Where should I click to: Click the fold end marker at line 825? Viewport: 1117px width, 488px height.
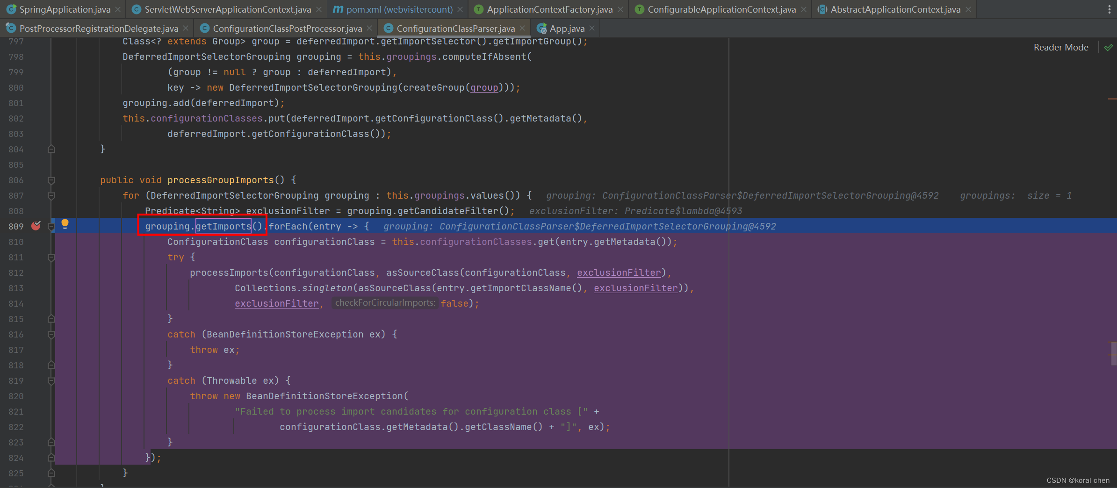coord(51,474)
